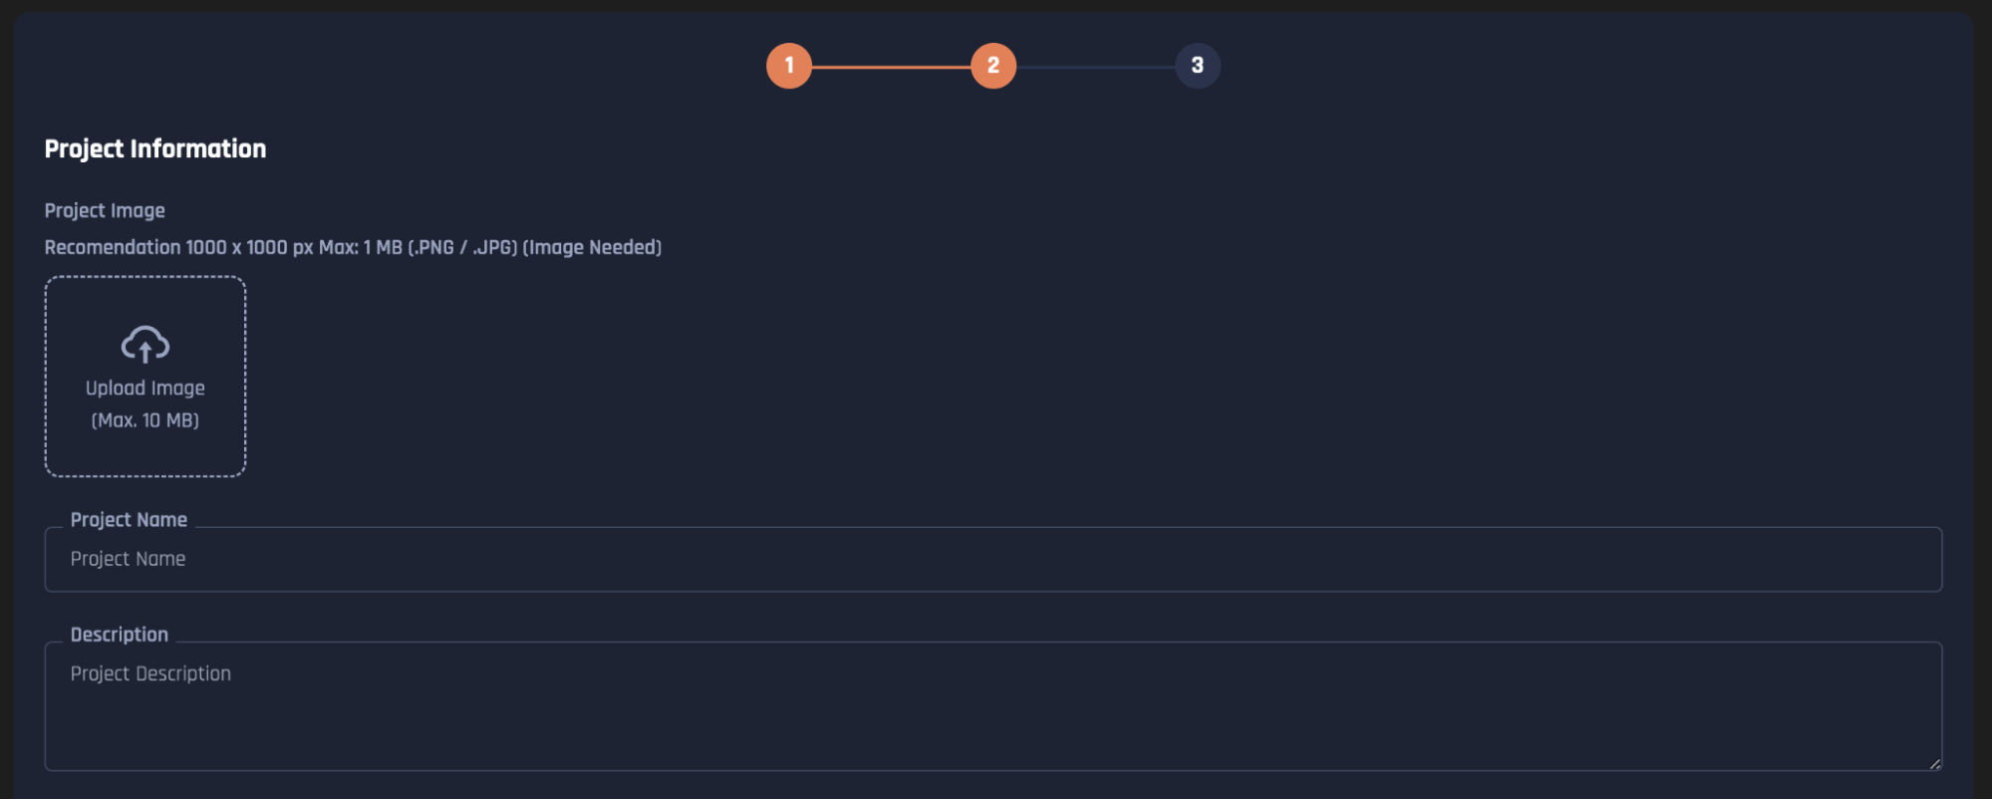Click the "Project Name" floating label
The width and height of the screenshot is (1992, 800).
pos(129,520)
